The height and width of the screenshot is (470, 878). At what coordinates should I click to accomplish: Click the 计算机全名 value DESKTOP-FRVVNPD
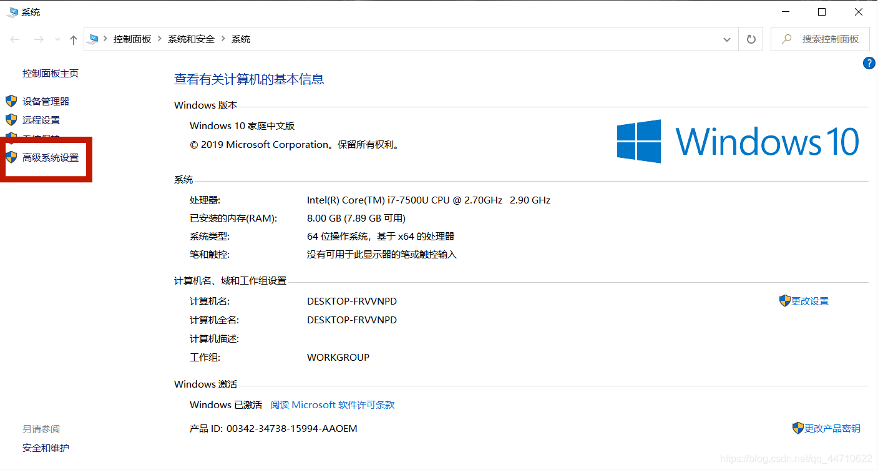(x=352, y=320)
